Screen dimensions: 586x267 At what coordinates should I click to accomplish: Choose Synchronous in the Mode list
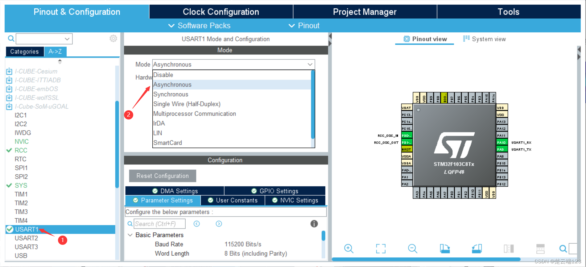pyautogui.click(x=232, y=94)
